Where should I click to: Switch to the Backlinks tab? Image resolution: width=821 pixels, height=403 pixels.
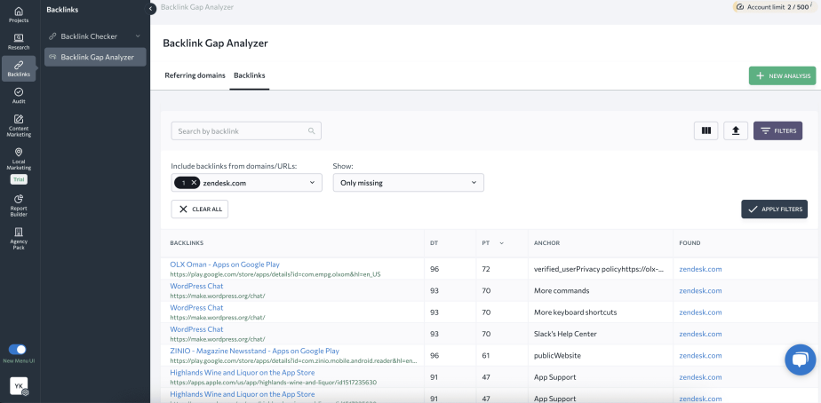coord(249,75)
